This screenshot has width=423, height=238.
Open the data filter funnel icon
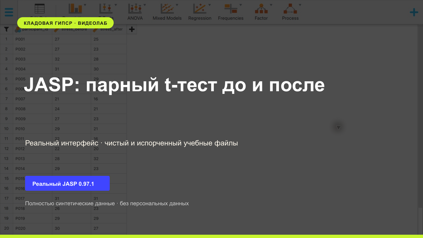pyautogui.click(x=6, y=29)
